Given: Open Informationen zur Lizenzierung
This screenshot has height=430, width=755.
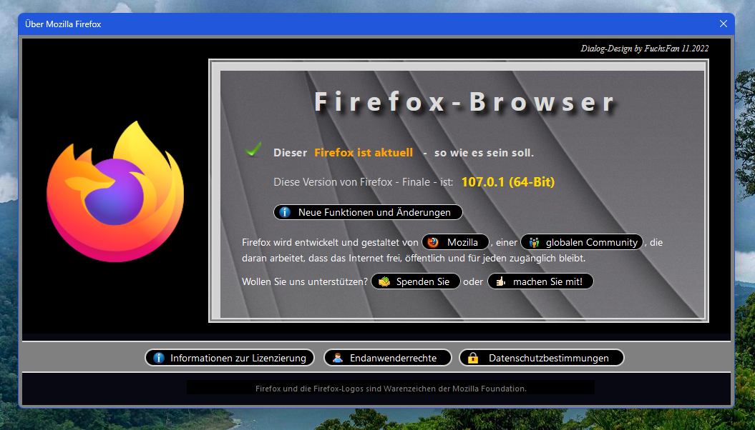Looking at the screenshot, I should point(230,358).
